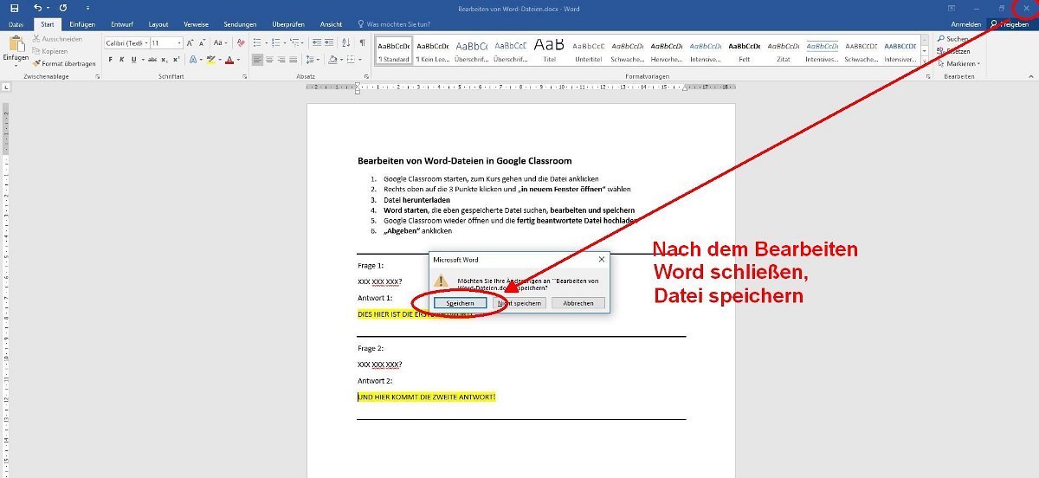The height and width of the screenshot is (478, 1039).
Task: Open the Datei tab
Action: coord(16,24)
